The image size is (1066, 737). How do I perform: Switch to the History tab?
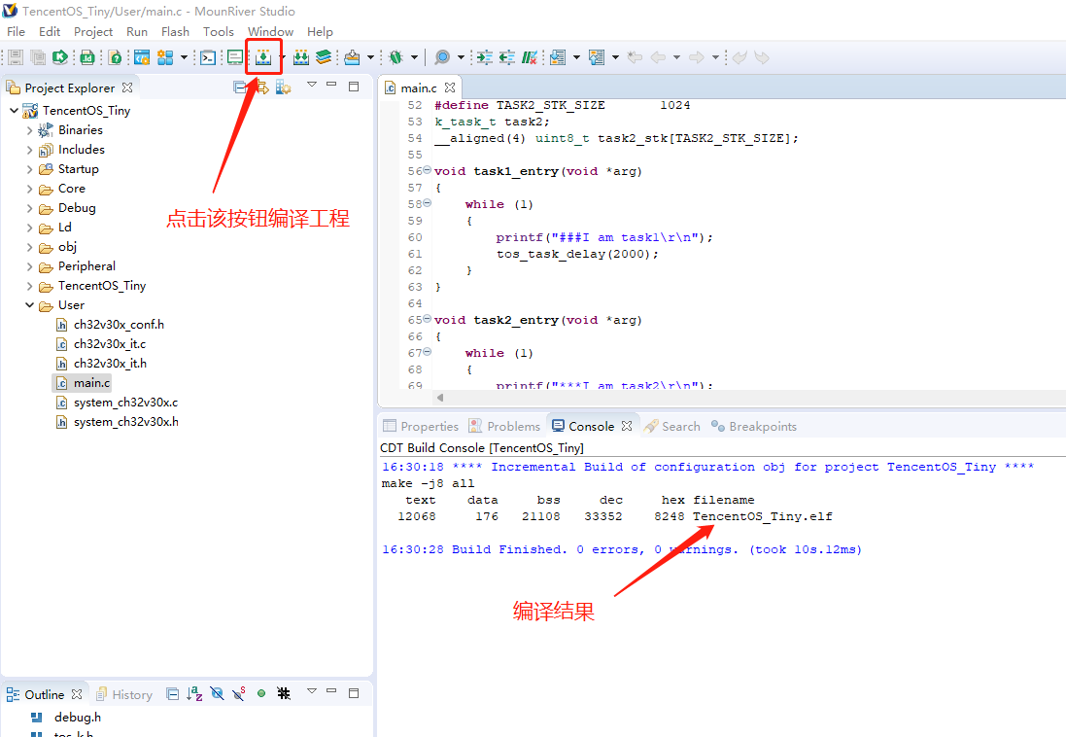pyautogui.click(x=124, y=695)
